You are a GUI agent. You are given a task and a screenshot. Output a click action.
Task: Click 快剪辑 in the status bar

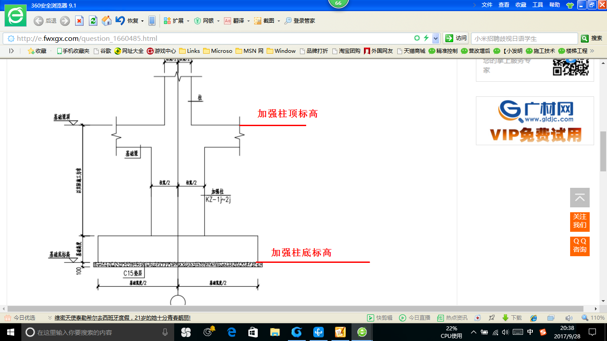380,318
